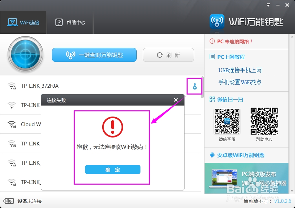Click the 刷新 refresh button

(x=168, y=55)
